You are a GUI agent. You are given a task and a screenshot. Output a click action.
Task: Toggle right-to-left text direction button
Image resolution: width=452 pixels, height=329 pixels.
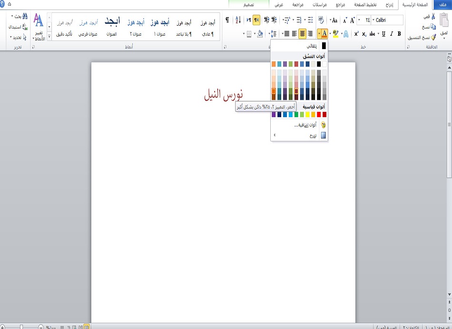tap(257, 20)
